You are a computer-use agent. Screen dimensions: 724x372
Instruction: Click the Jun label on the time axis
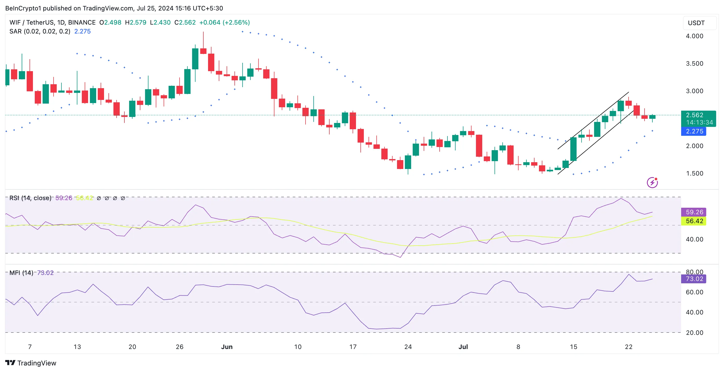pyautogui.click(x=227, y=347)
